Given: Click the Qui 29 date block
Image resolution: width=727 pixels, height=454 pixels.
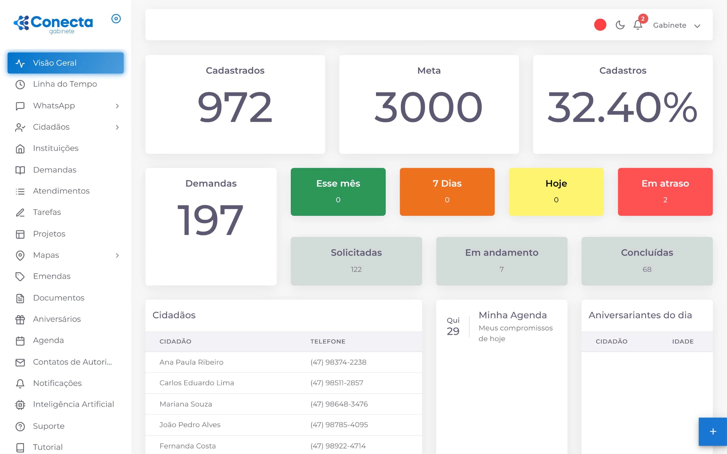Looking at the screenshot, I should pyautogui.click(x=453, y=326).
